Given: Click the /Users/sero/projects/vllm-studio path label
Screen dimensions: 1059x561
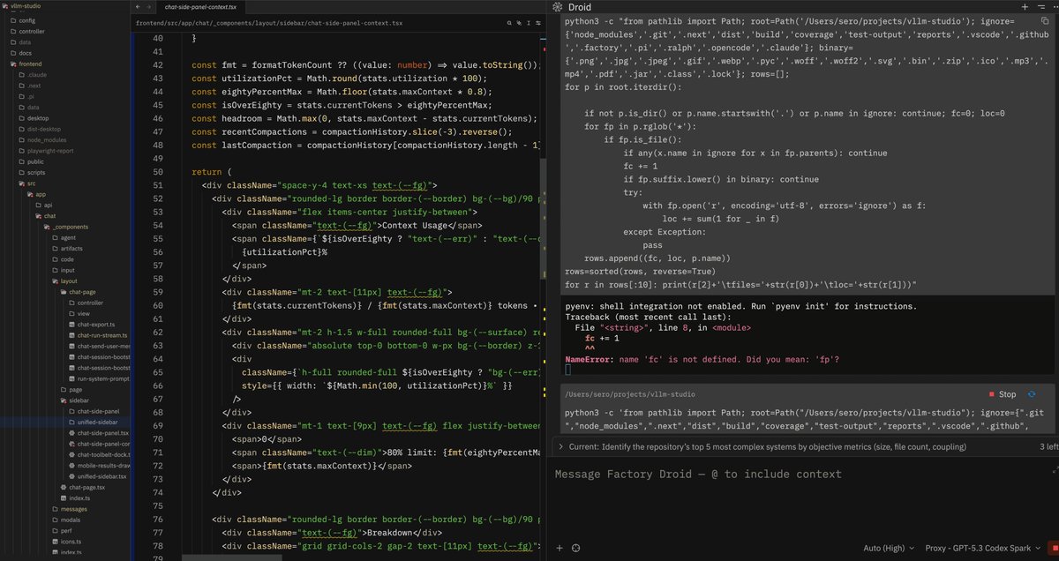Looking at the screenshot, I should click(628, 394).
